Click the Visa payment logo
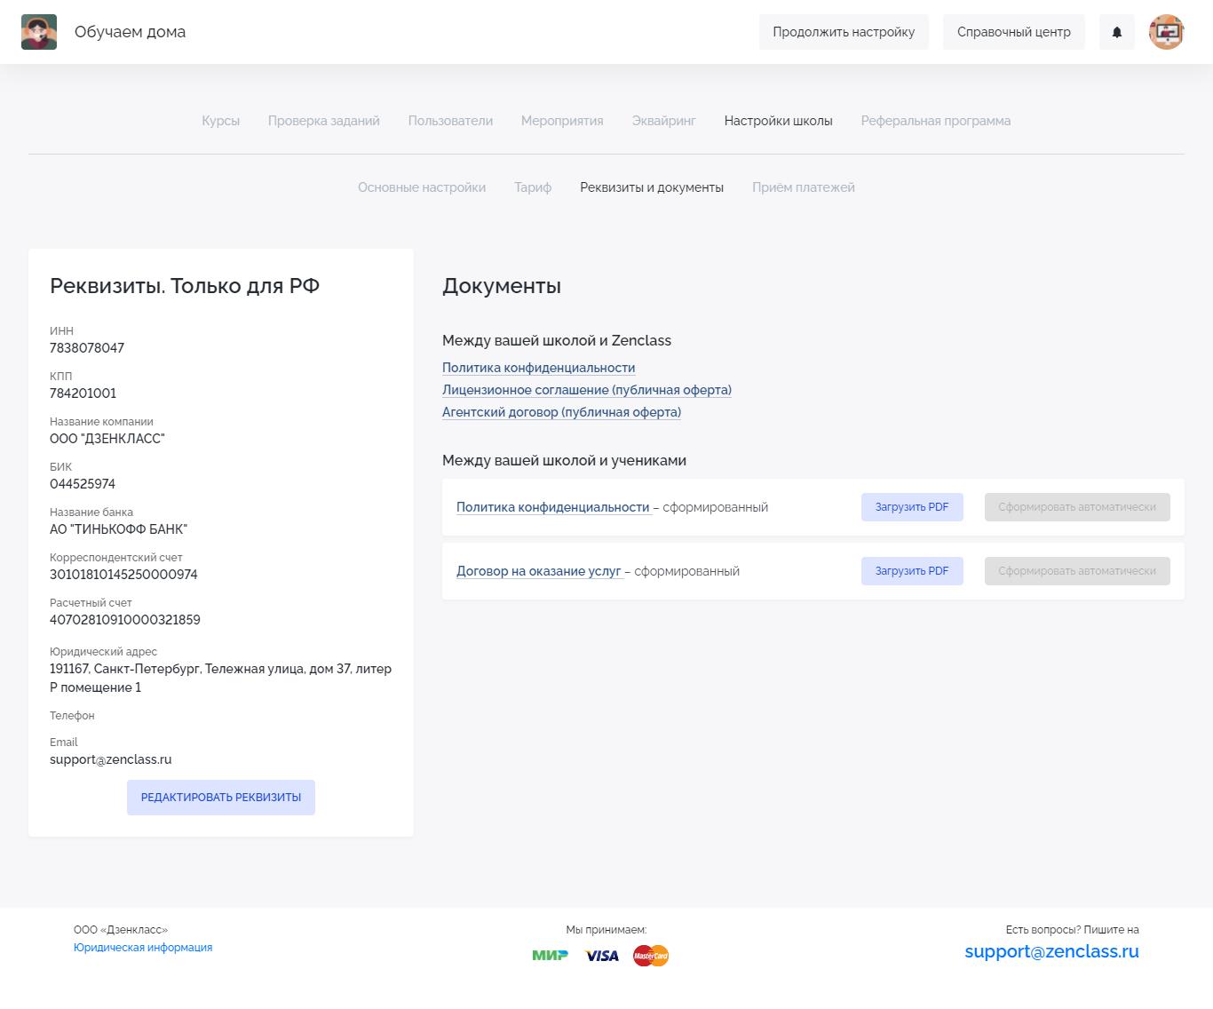 602,956
